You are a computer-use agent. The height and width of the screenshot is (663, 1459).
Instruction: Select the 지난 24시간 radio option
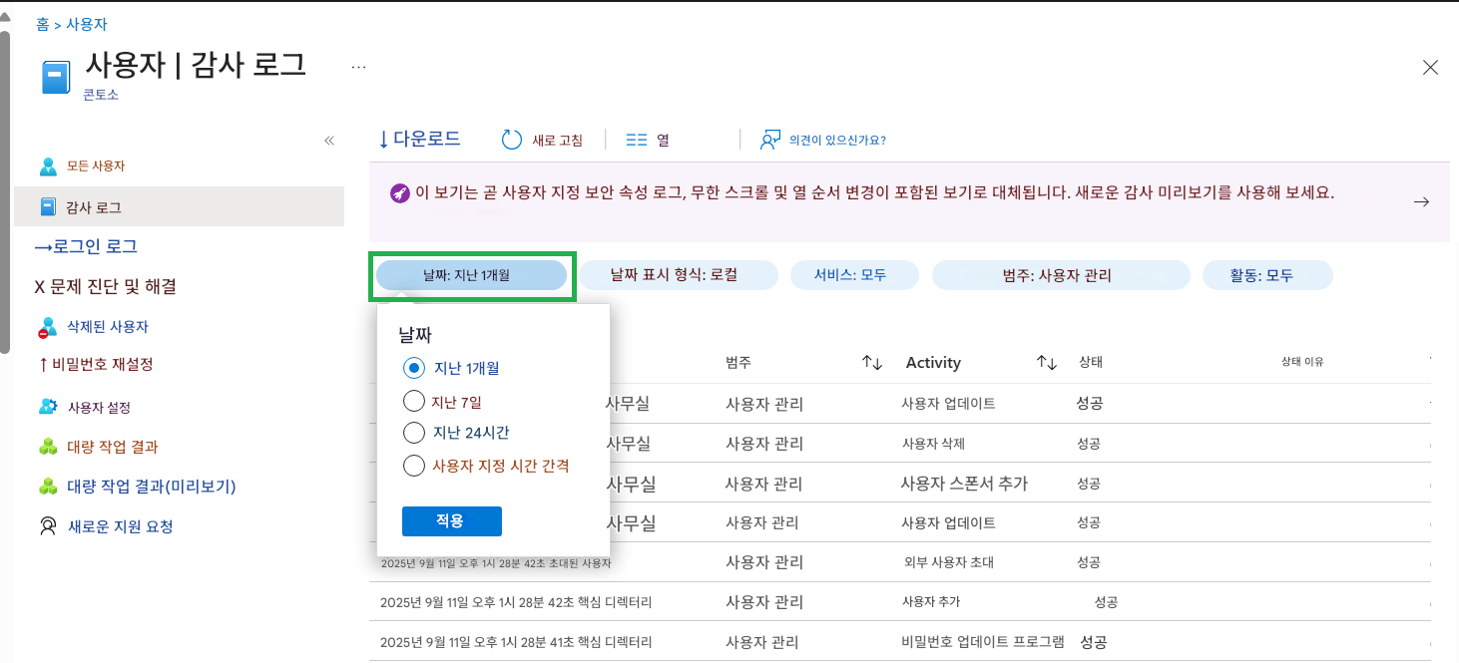pos(414,433)
